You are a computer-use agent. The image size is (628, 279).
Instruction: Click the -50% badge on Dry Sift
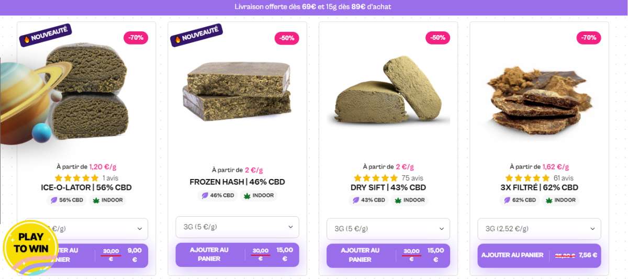[x=438, y=38]
